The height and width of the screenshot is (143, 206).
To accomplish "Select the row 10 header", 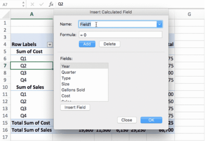I will (x=5, y=87).
